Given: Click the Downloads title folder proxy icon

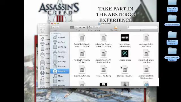Looking at the screenshot, I should click(99, 24).
